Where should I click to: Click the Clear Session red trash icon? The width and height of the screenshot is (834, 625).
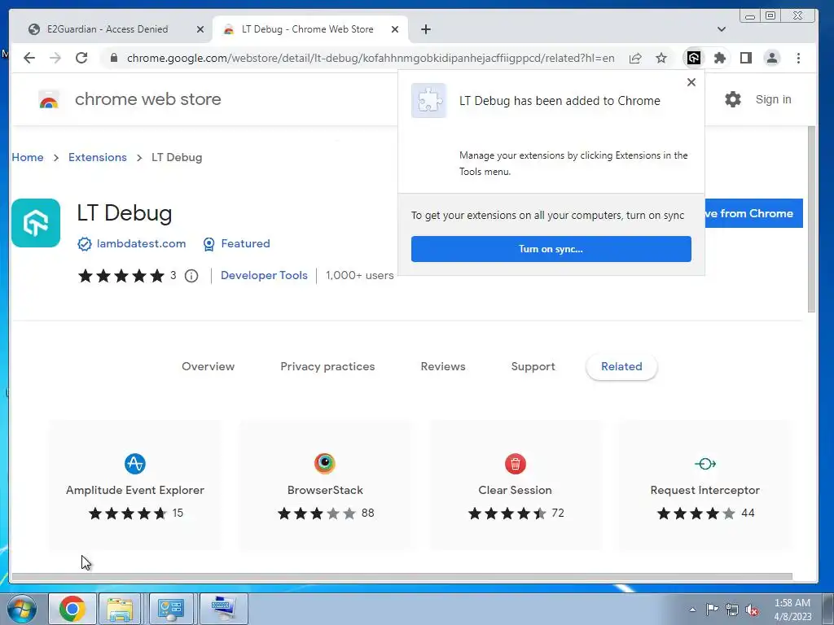tap(515, 463)
